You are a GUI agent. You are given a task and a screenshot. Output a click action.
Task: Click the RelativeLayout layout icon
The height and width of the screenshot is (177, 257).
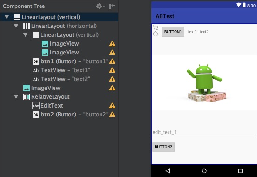(27, 97)
